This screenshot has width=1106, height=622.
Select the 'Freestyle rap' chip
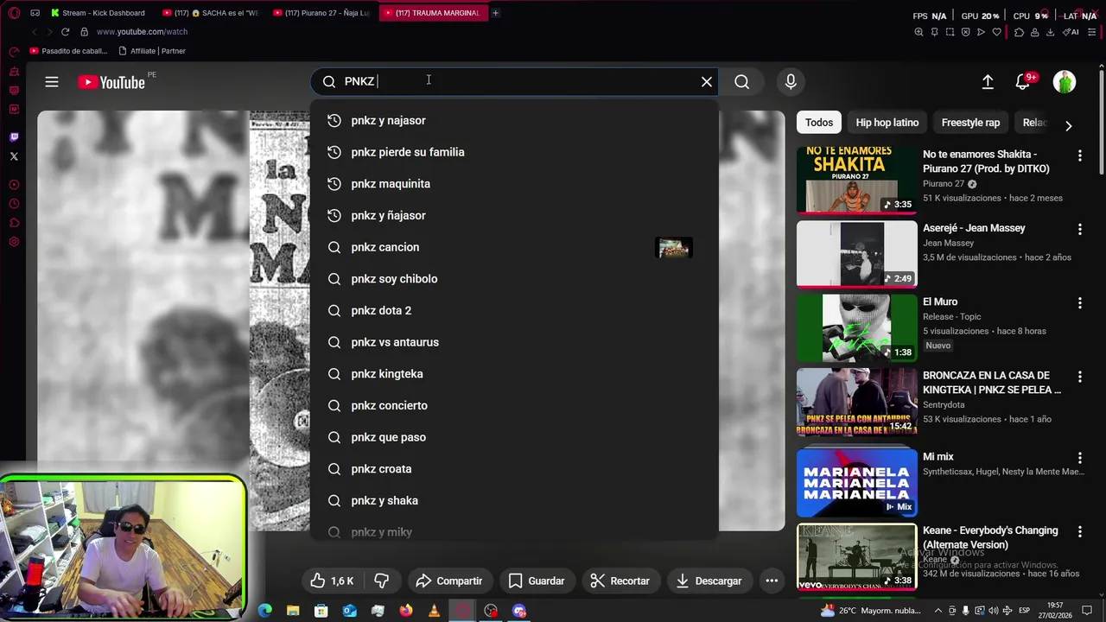coord(970,123)
